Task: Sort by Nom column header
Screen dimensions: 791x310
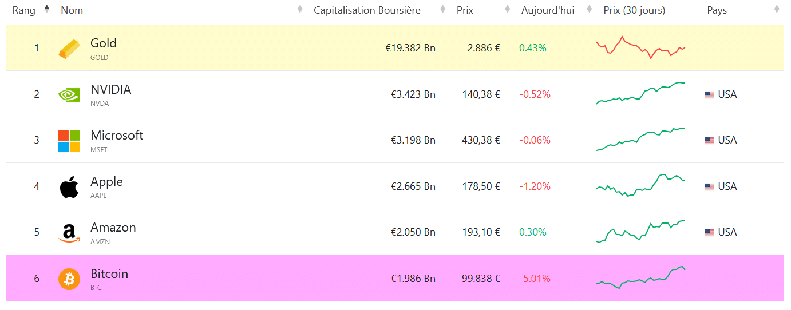Action: click(x=72, y=10)
